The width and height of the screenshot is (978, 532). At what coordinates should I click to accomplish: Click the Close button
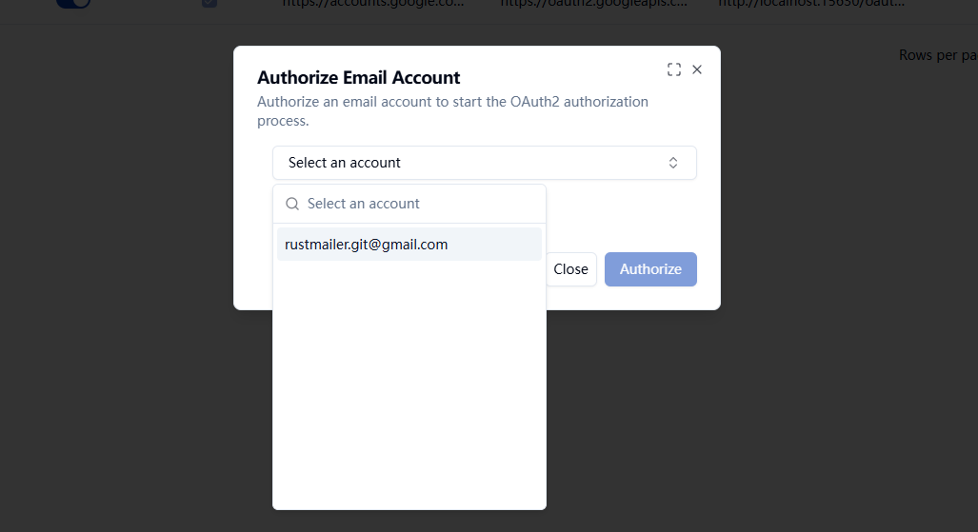(x=570, y=269)
